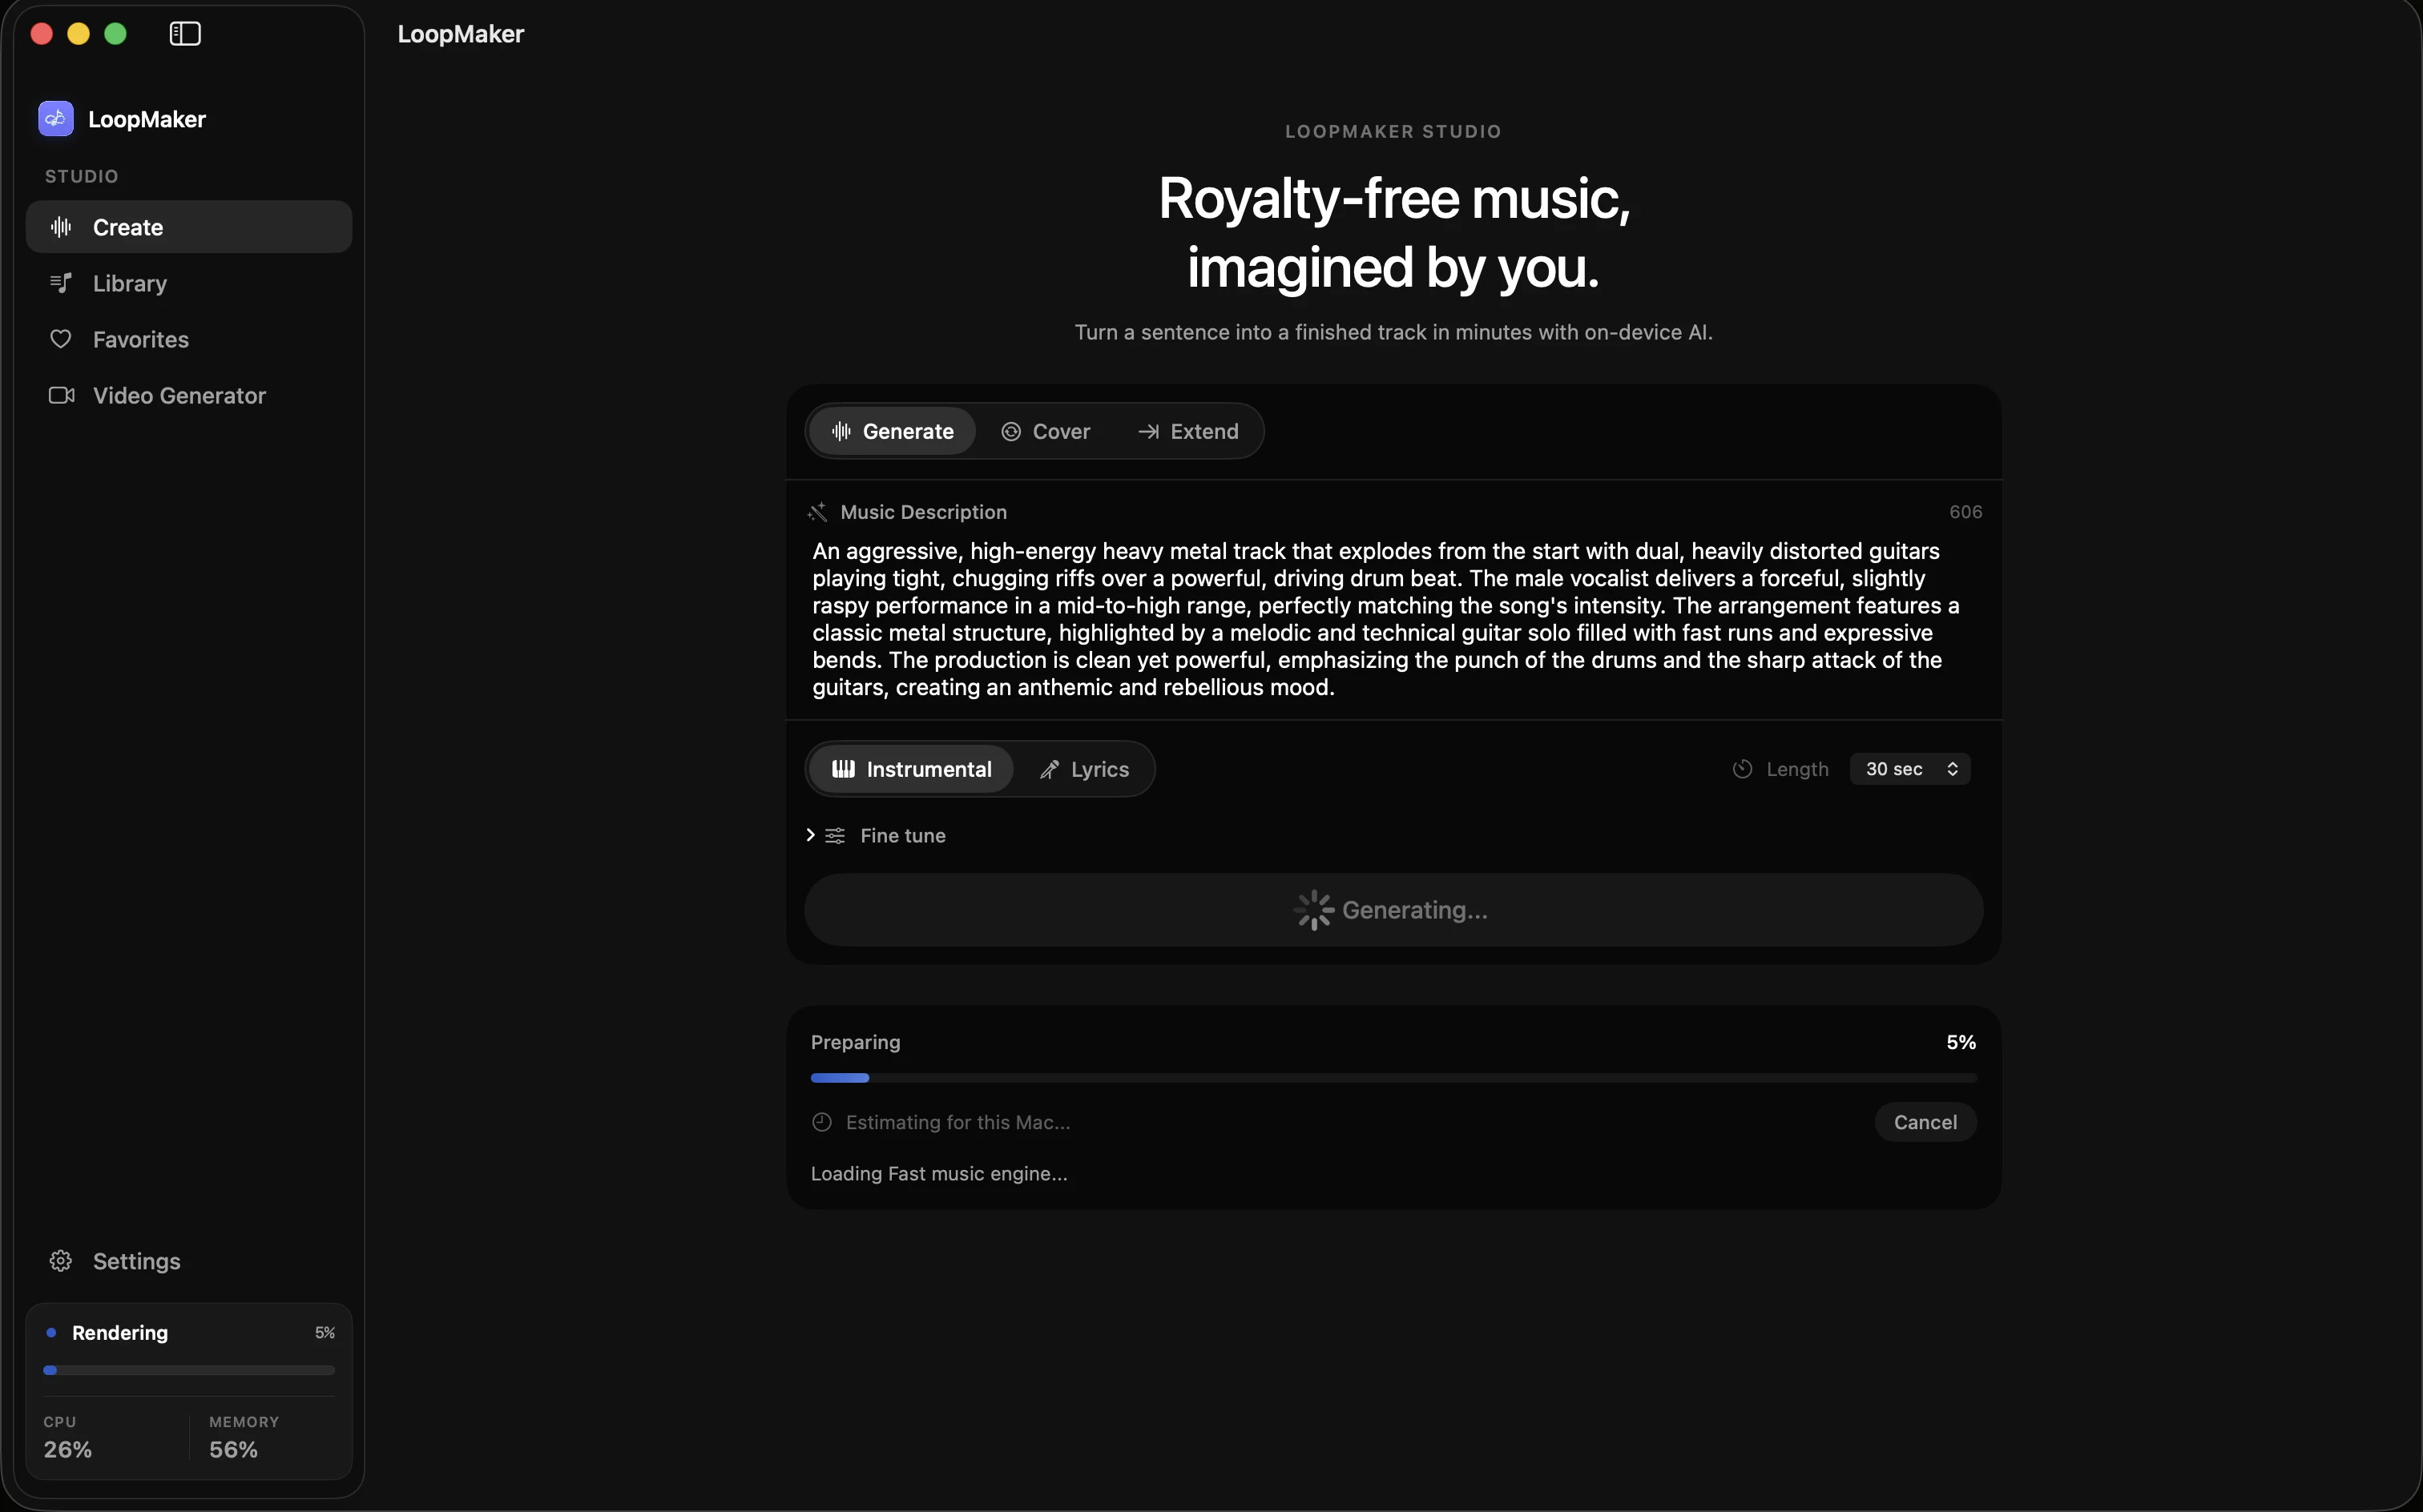Click the clock icon beside Estimating text

(822, 1122)
